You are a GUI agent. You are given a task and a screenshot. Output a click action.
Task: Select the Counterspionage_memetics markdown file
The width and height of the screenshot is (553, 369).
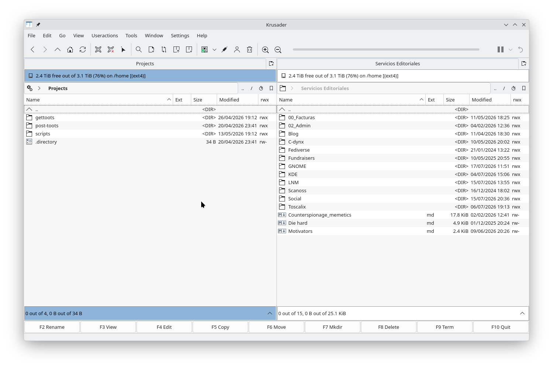tap(403, 215)
